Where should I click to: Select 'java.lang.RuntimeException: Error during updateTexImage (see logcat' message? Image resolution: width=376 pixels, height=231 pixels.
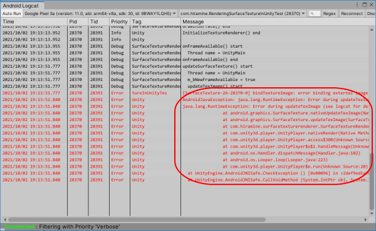click(x=276, y=106)
